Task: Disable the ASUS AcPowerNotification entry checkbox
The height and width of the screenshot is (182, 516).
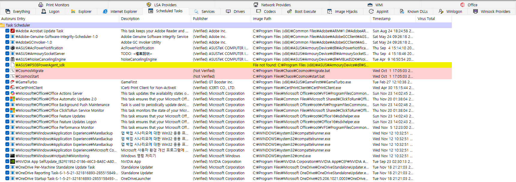Action: (x=7, y=48)
